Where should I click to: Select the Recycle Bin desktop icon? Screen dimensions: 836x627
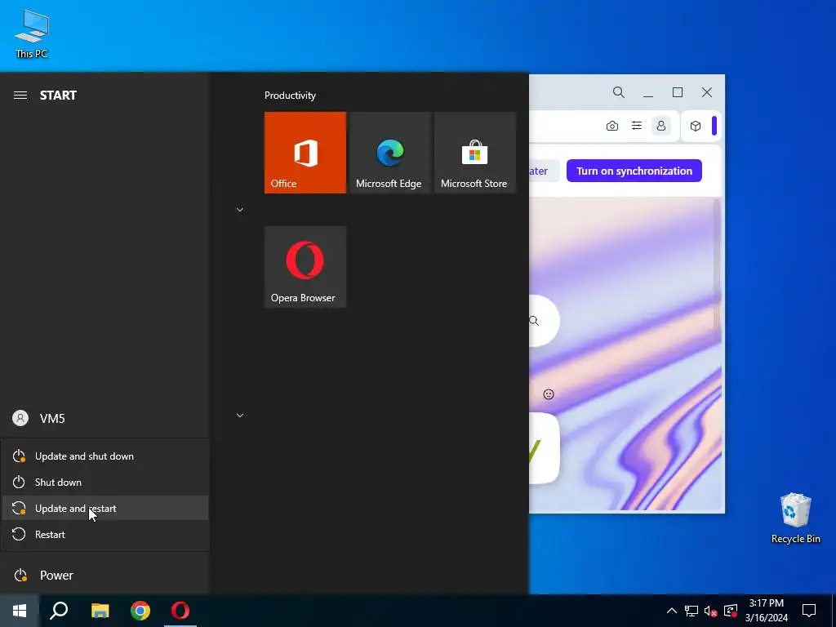tap(795, 518)
